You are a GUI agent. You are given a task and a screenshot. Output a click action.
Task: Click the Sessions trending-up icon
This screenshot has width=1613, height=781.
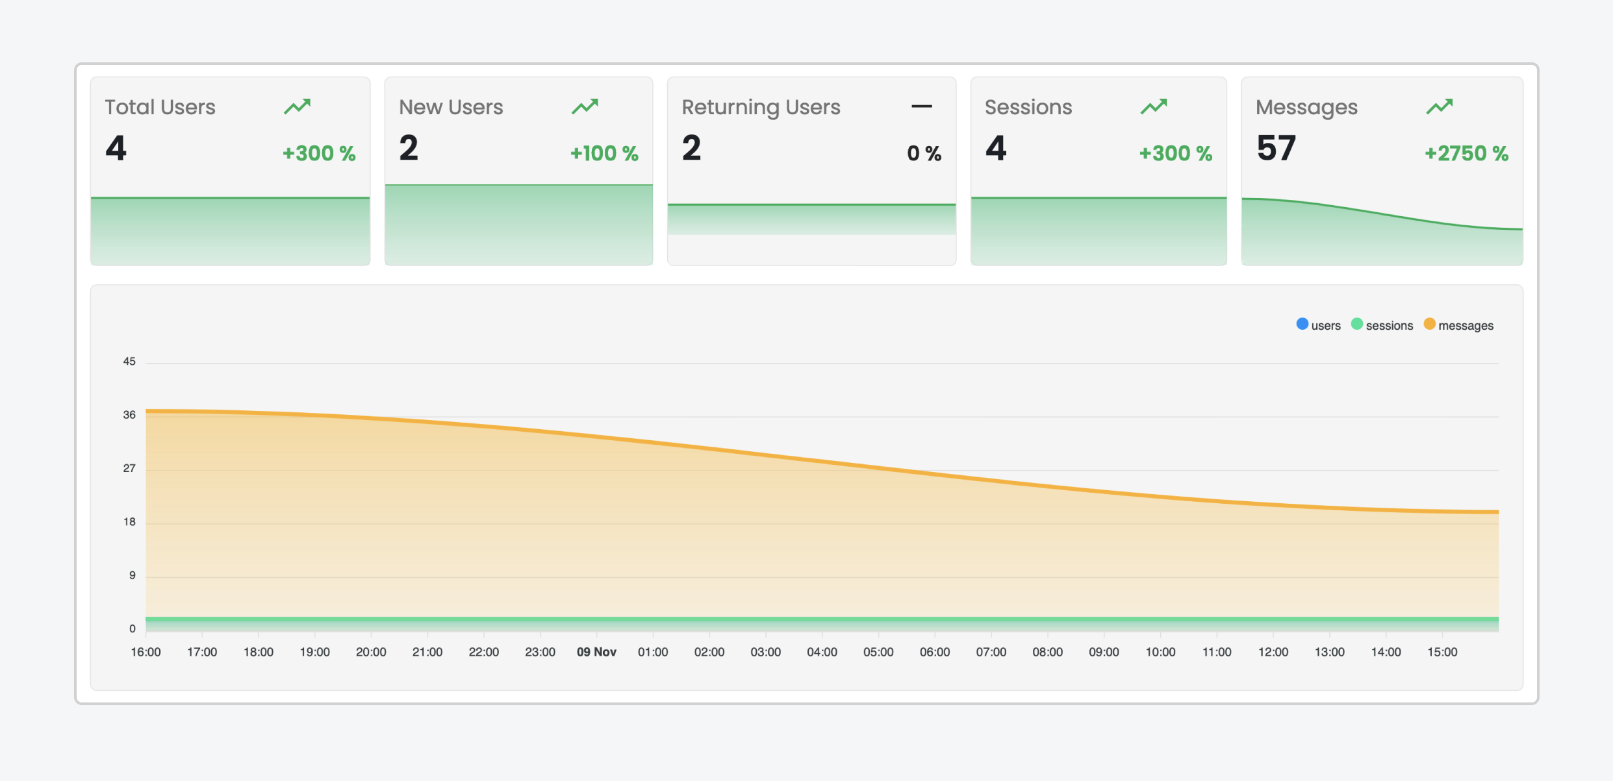click(1154, 106)
